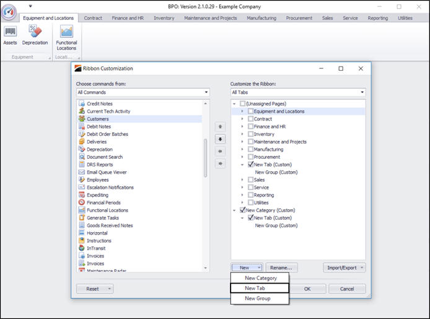The image size is (430, 319).
Task: Select Current Tech Activity command icon
Action: pos(82,111)
